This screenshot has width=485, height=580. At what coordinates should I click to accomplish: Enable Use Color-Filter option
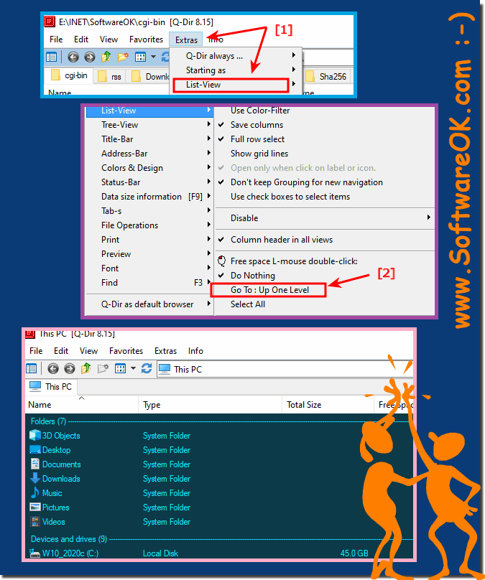(260, 111)
